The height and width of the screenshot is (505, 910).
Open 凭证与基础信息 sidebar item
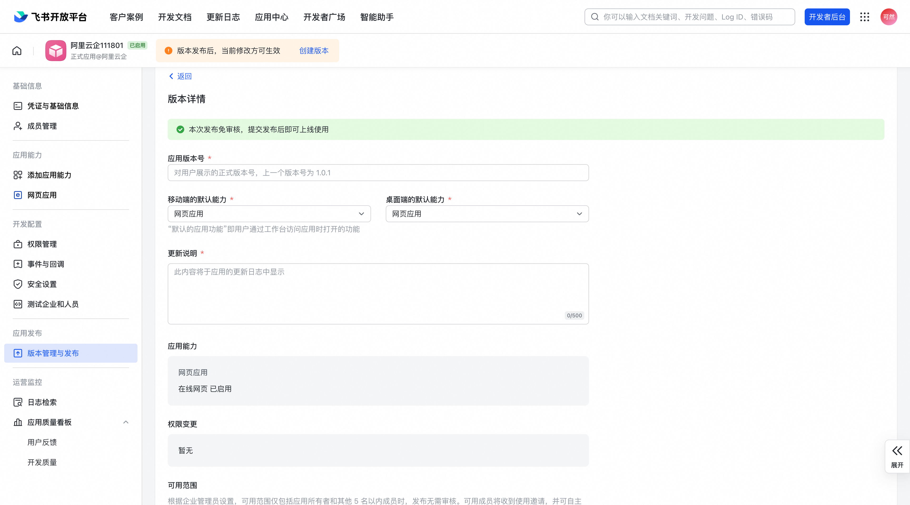coord(53,106)
